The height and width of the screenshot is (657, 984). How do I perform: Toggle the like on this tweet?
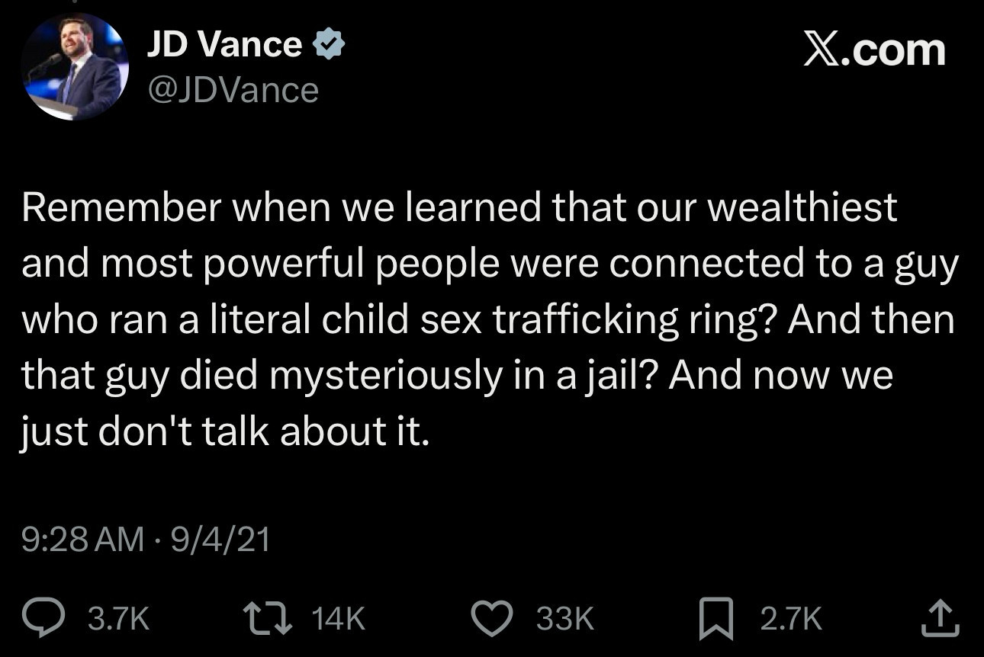click(x=492, y=619)
